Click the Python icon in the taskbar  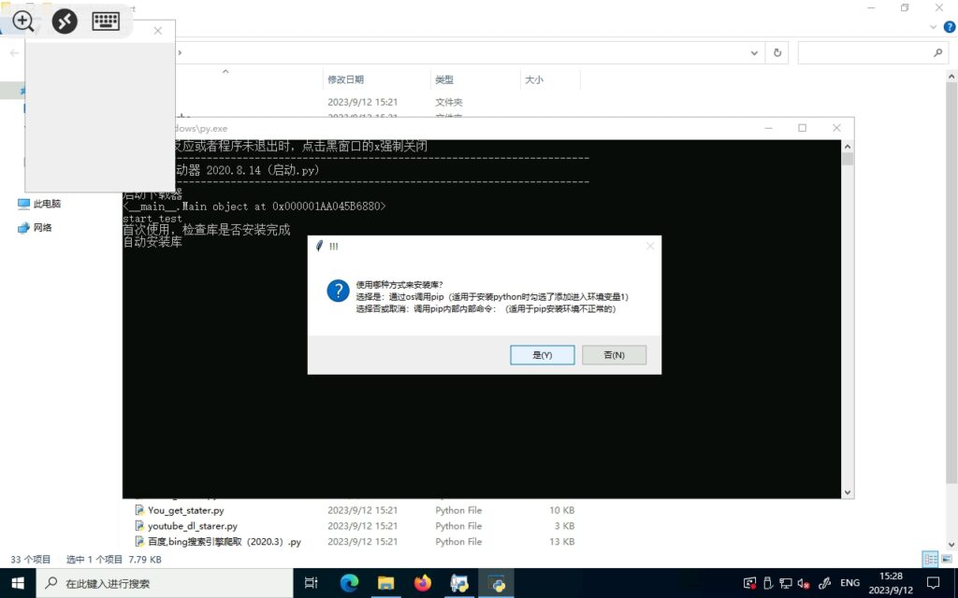click(x=496, y=583)
